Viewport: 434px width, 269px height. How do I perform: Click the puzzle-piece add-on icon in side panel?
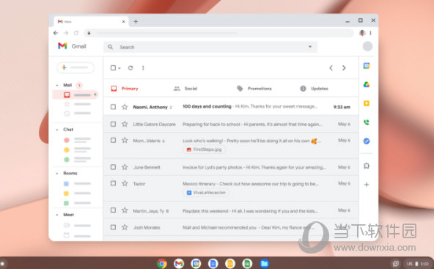(x=367, y=166)
